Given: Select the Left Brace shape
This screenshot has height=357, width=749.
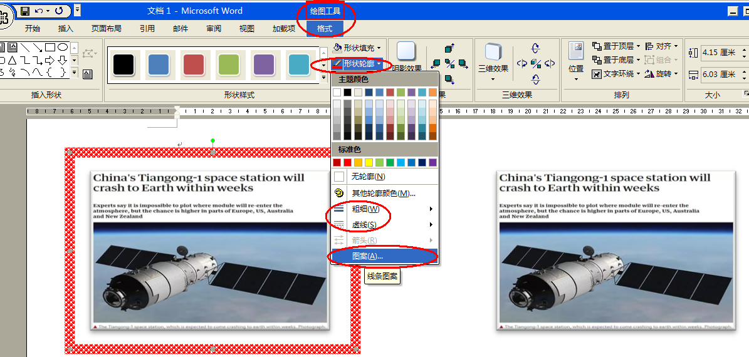Looking at the screenshot, I should click(x=49, y=73).
